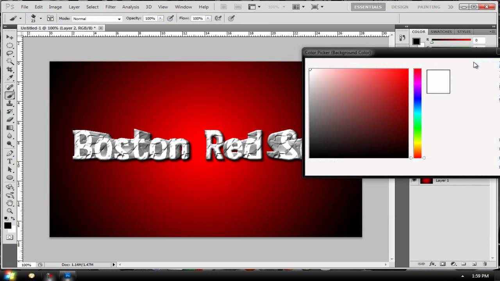This screenshot has height=281, width=500.
Task: Switch to the Styles tab
Action: (x=464, y=32)
